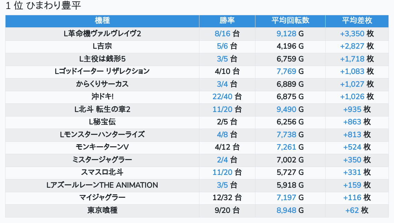Click the 9,128 average spins value
Image resolution: width=394 pixels, height=223 pixels.
(286, 34)
